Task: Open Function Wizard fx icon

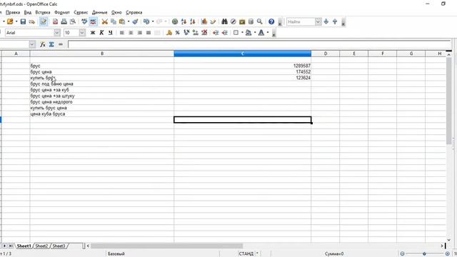Action: click(43, 44)
